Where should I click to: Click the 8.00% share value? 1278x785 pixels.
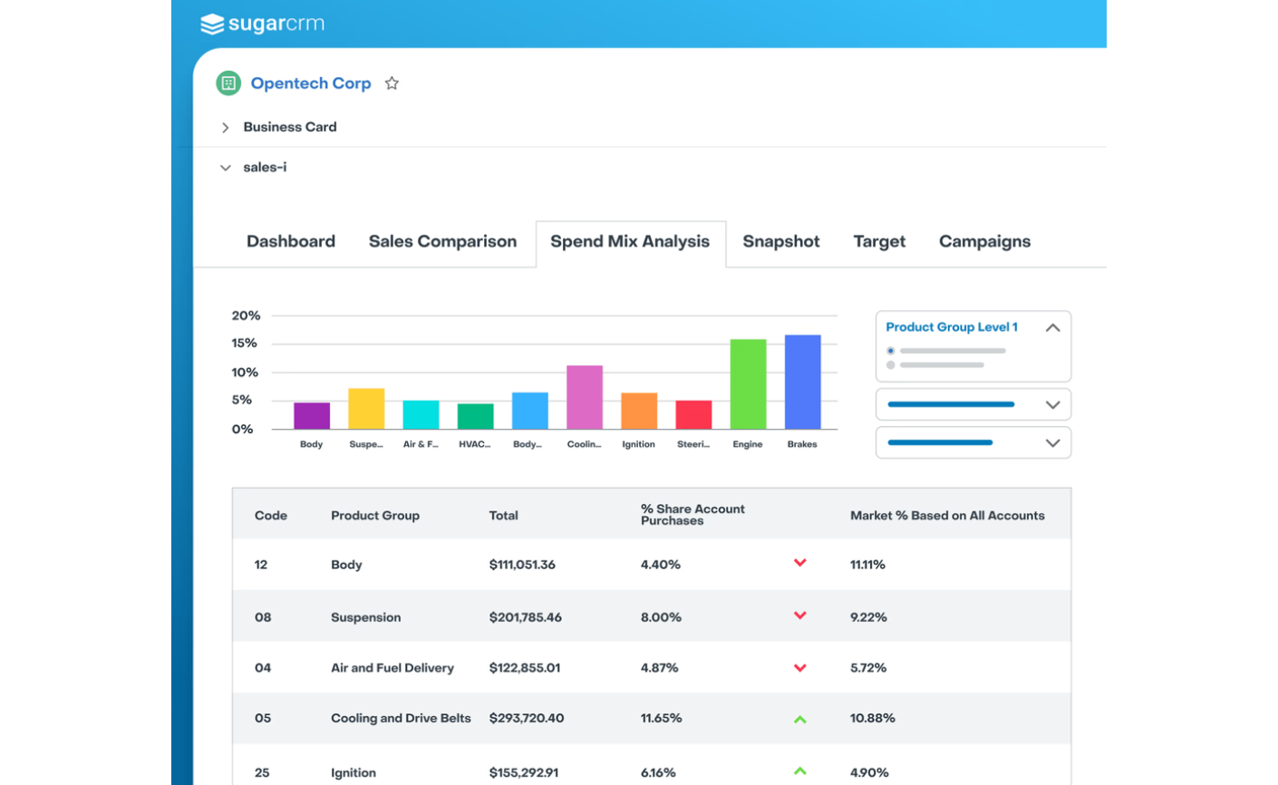click(661, 617)
